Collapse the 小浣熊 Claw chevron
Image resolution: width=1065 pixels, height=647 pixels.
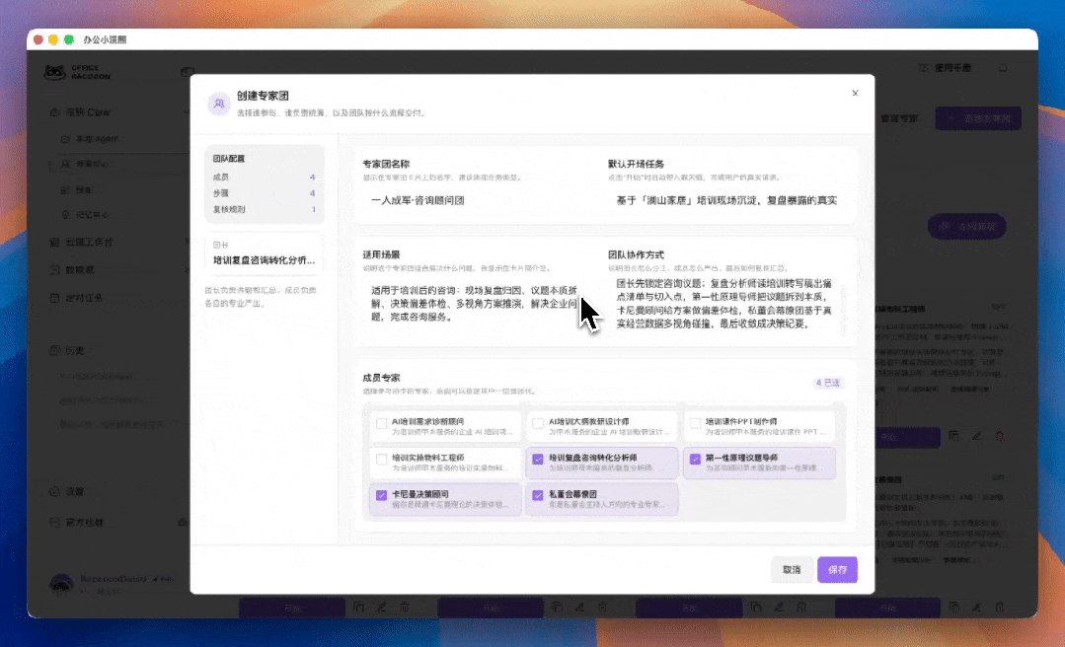pos(187,112)
